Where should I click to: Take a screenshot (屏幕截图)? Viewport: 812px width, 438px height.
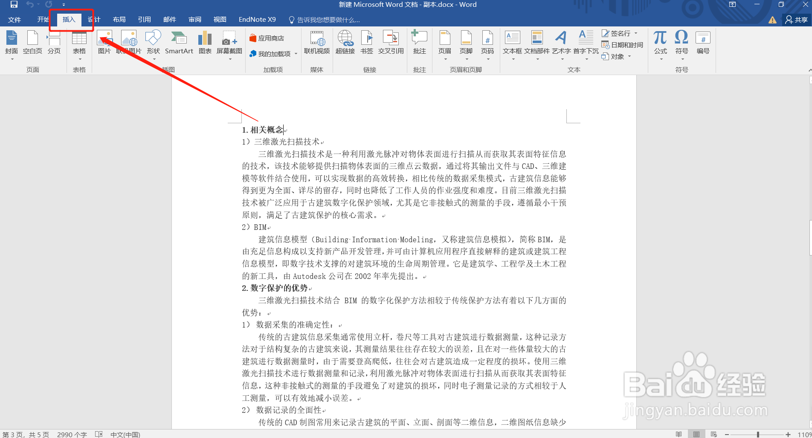click(229, 44)
